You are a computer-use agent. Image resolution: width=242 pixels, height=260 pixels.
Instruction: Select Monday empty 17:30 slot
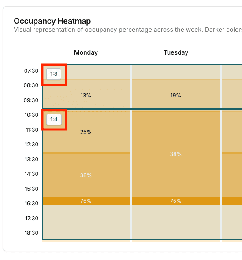tap(86, 222)
